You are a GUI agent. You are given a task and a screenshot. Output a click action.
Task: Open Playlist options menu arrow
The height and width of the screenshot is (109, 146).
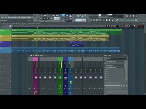[2, 24]
